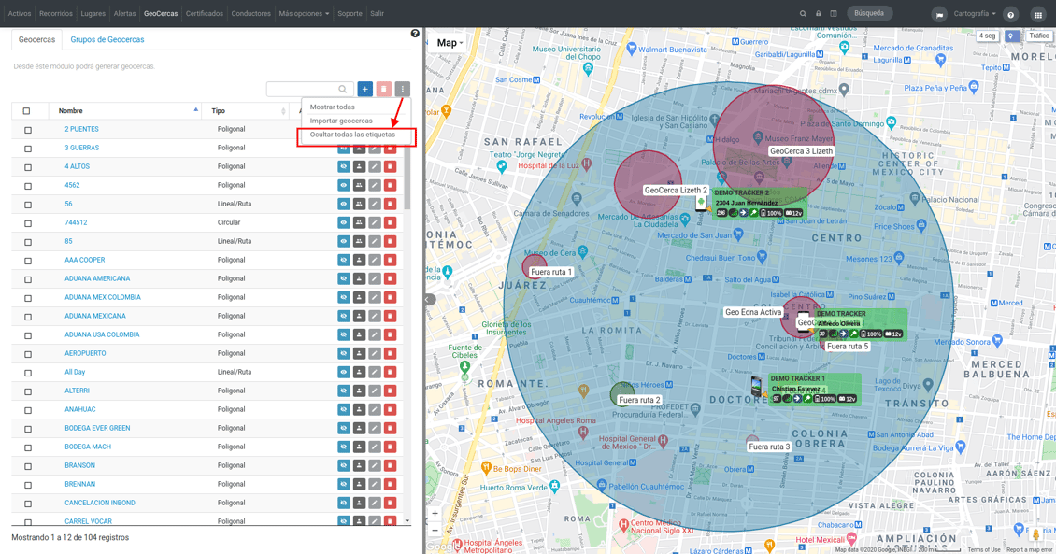1056x554 pixels.
Task: Open the help icon next to Cartografía
Action: point(1011,14)
